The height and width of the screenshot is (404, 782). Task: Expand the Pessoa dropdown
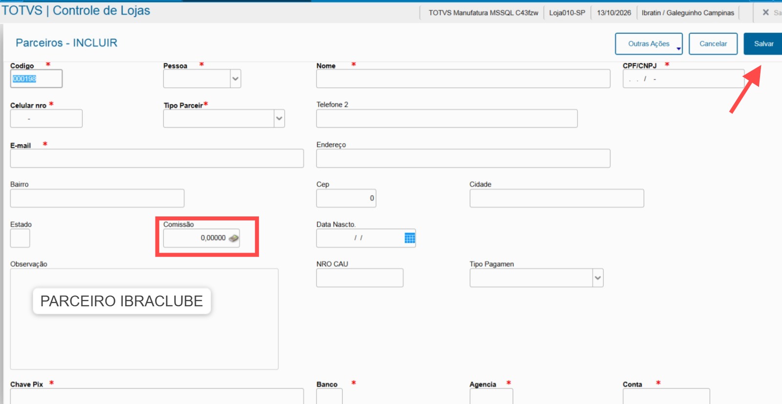tap(236, 79)
